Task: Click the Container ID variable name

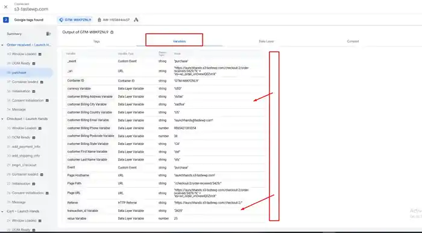Action: (75, 80)
